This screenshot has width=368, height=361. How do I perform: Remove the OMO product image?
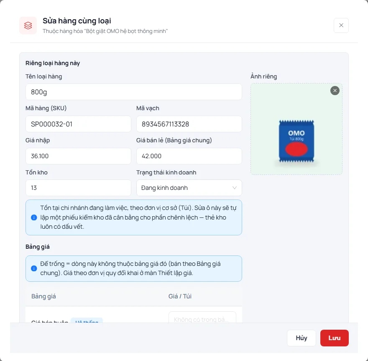(x=335, y=91)
